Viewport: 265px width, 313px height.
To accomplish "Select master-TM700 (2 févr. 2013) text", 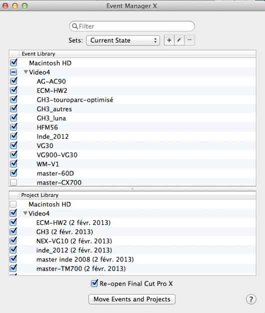I will pos(81,268).
